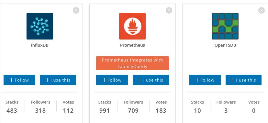Screen dimensions: 268x123
Task: Remove OpenTSDB card with X icon
Action: [x=262, y=10]
